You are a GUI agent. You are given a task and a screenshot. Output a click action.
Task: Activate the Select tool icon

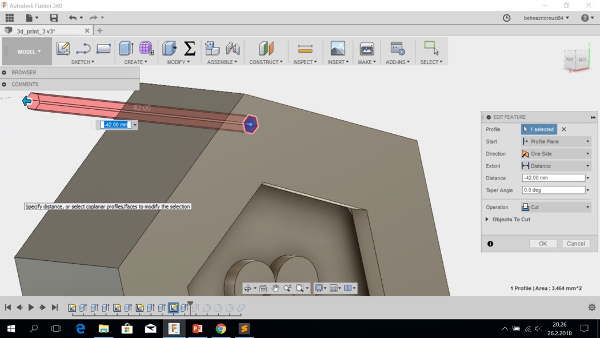pos(431,48)
